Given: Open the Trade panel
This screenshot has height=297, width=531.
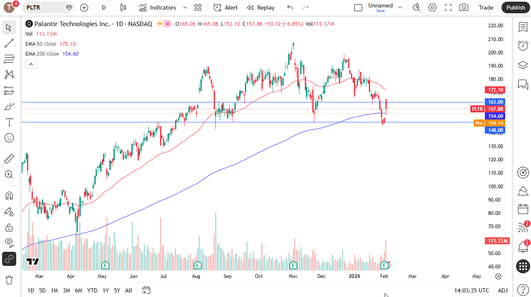Looking at the screenshot, I should tap(486, 7).
